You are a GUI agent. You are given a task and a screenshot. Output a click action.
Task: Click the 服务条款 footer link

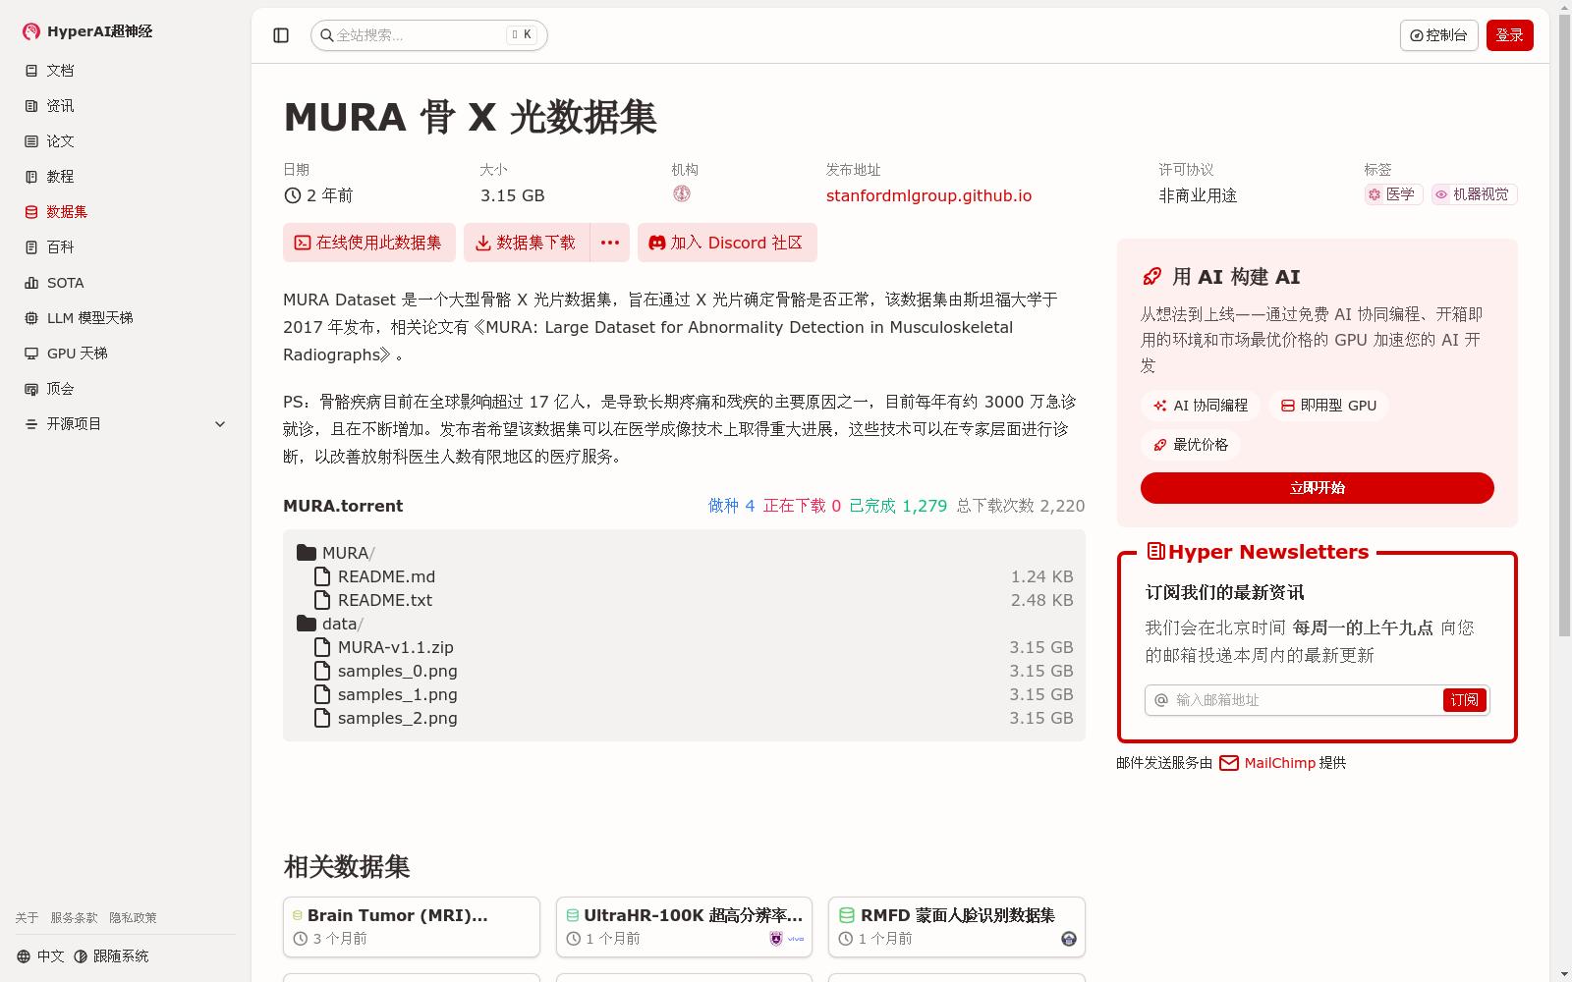[x=75, y=918]
